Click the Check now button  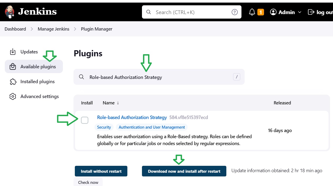(x=88, y=182)
